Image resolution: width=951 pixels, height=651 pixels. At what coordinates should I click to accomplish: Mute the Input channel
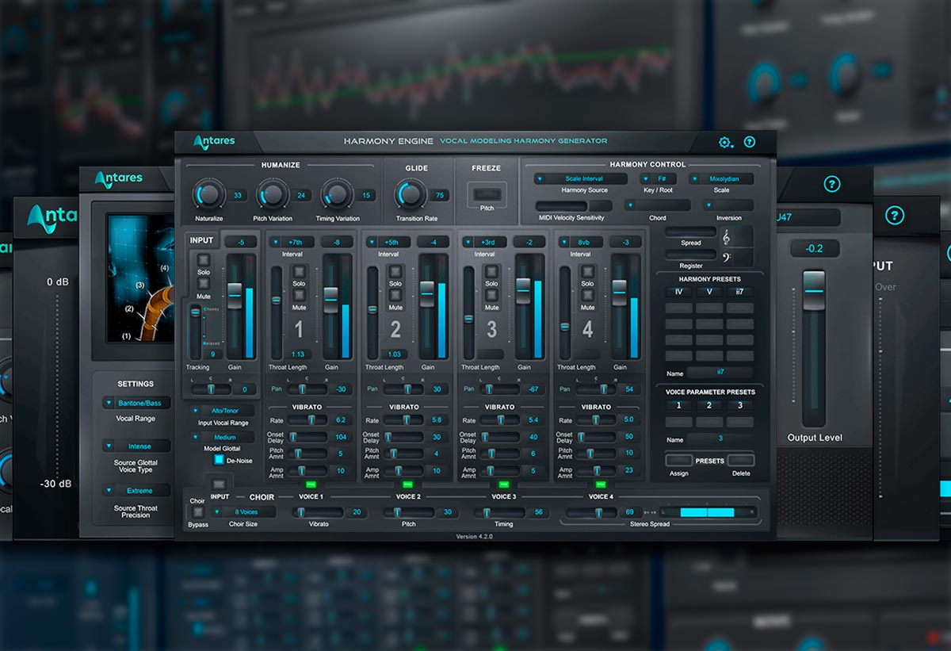(204, 283)
